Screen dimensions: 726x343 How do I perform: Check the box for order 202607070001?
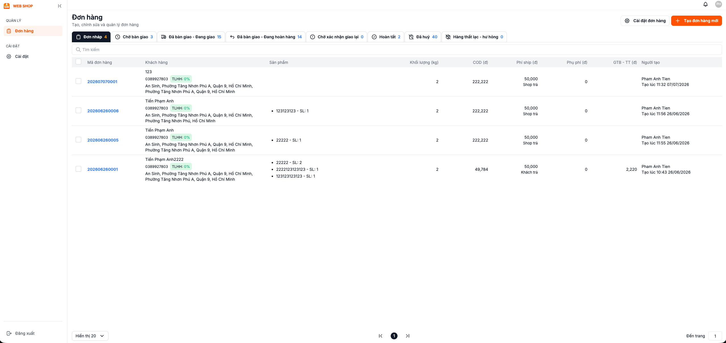click(78, 81)
